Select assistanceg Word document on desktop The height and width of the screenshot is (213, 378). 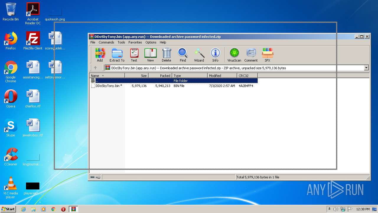coord(33,70)
